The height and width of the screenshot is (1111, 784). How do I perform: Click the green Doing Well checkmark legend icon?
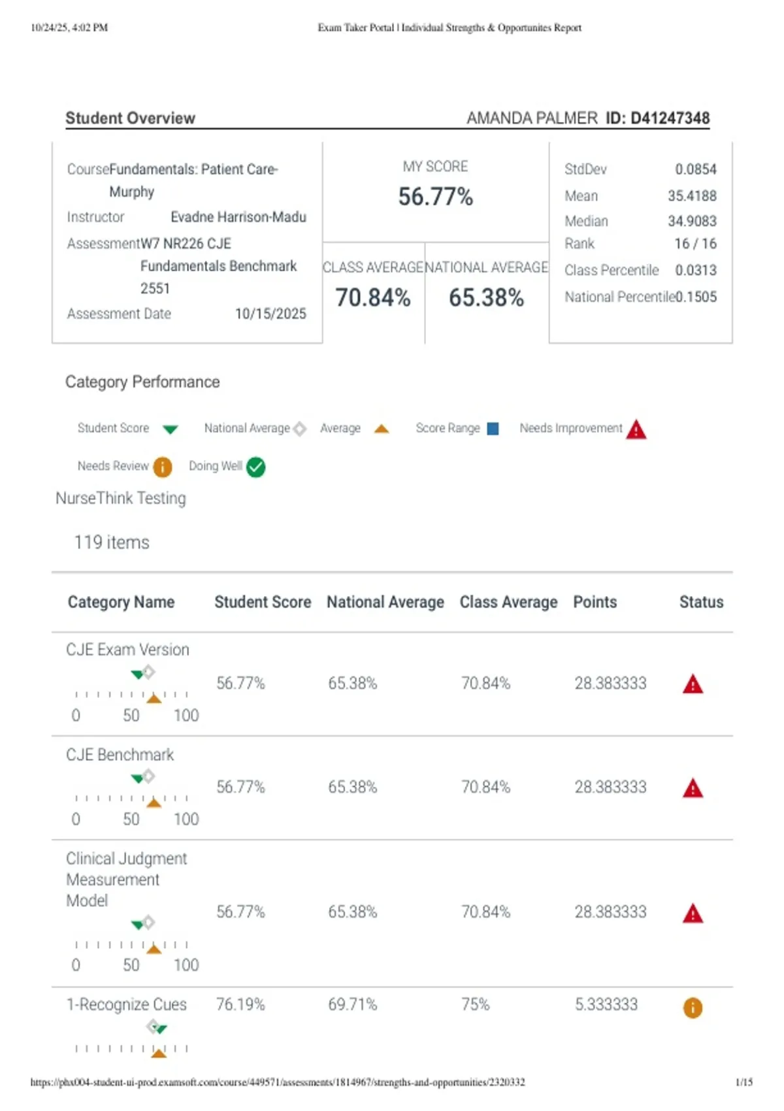[256, 467]
